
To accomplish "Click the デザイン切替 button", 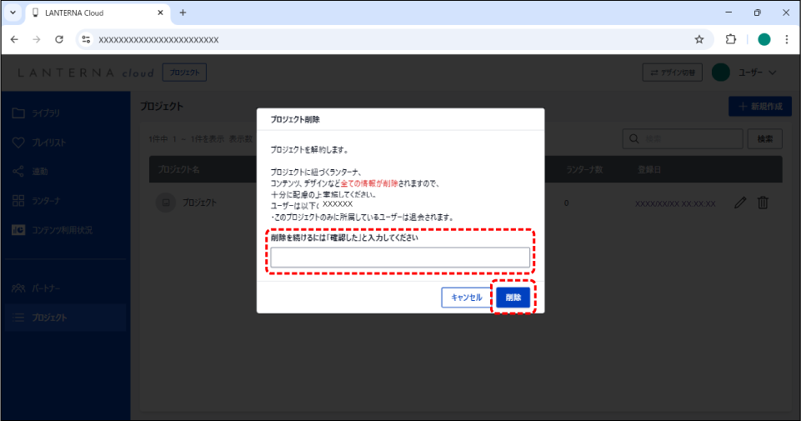I will (673, 73).
